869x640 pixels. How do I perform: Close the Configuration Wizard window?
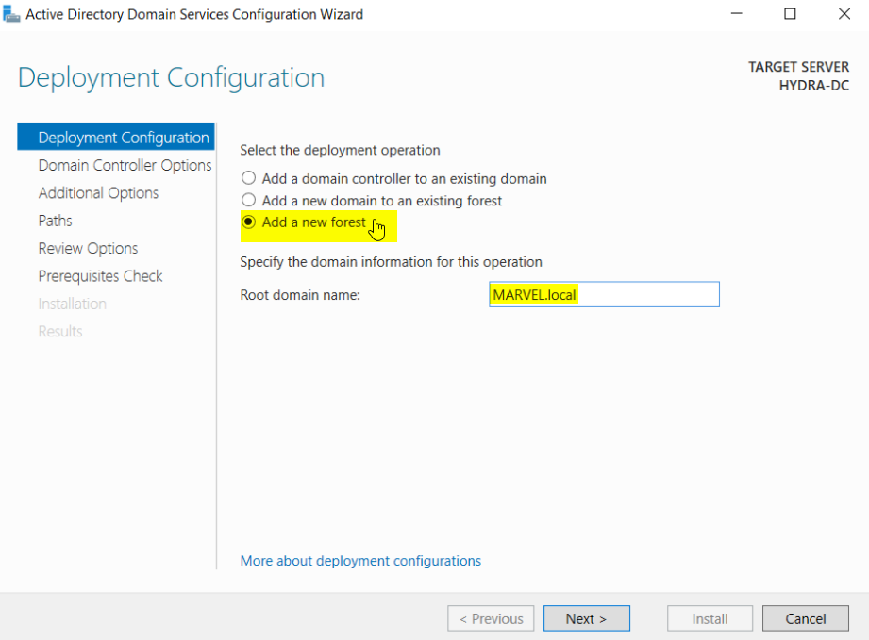point(843,14)
